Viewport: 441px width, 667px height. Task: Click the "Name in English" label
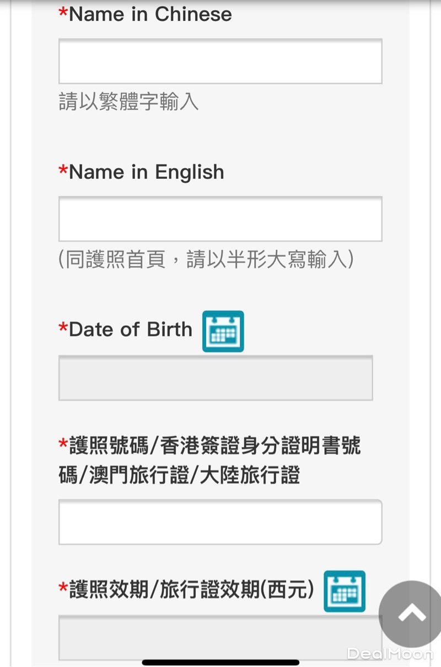146,172
